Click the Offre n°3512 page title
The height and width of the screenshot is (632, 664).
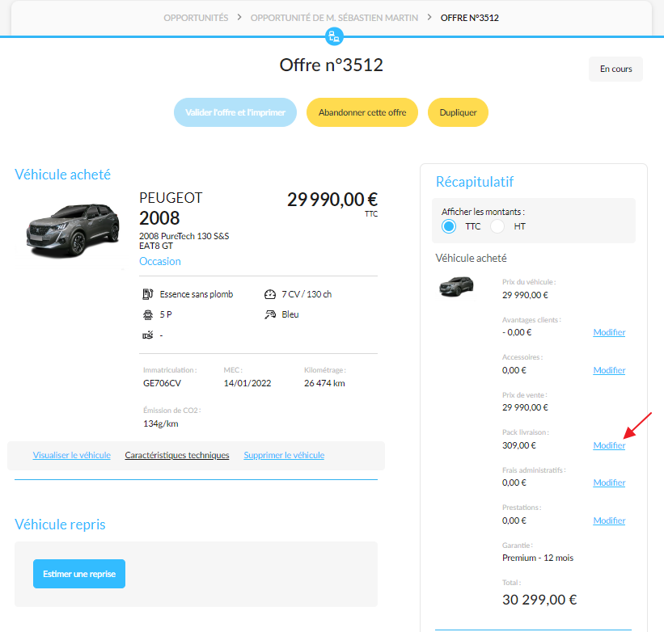(331, 65)
